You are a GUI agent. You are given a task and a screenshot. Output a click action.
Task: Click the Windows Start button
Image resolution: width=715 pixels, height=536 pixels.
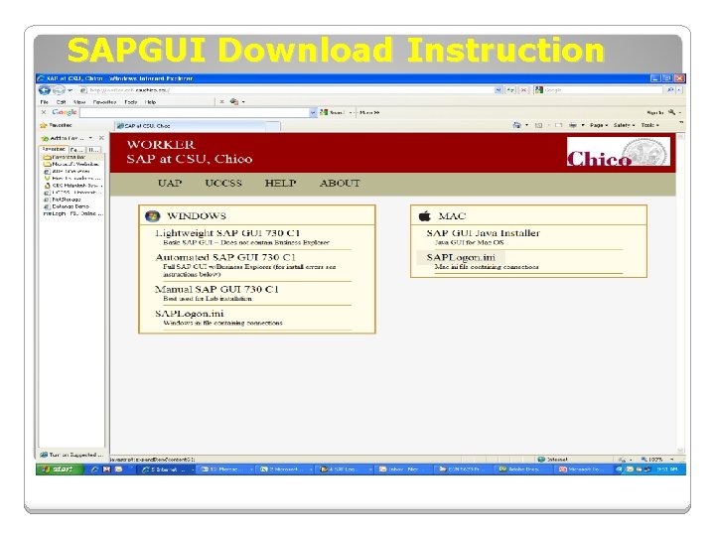60,469
